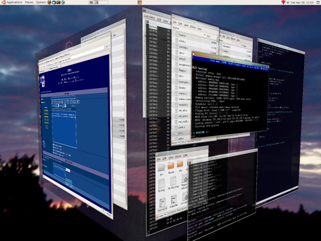The image size is (321, 241).
Task: Click the Ubuntu logo icon in panel
Action: pyautogui.click(x=3, y=2)
